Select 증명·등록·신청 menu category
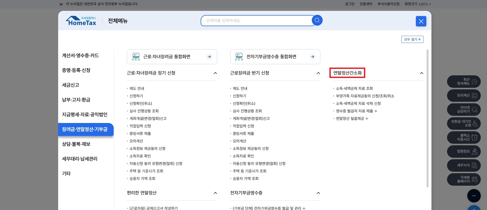This screenshot has height=210, width=487. tap(76, 70)
